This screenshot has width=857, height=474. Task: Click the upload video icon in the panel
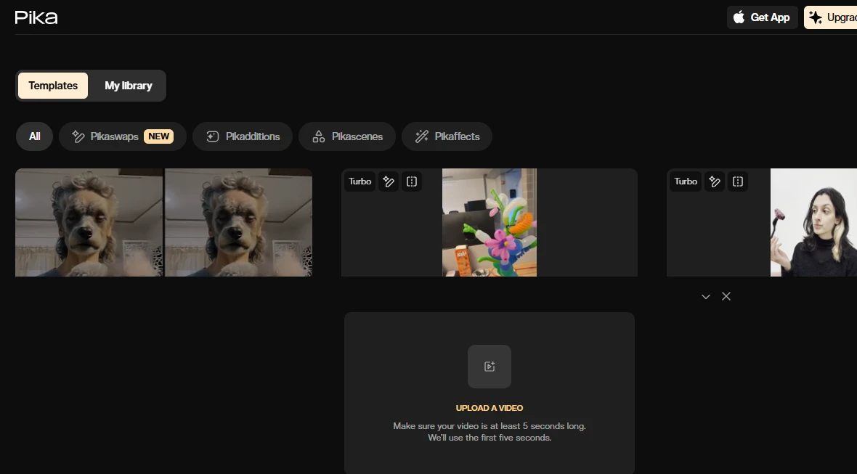pos(489,367)
